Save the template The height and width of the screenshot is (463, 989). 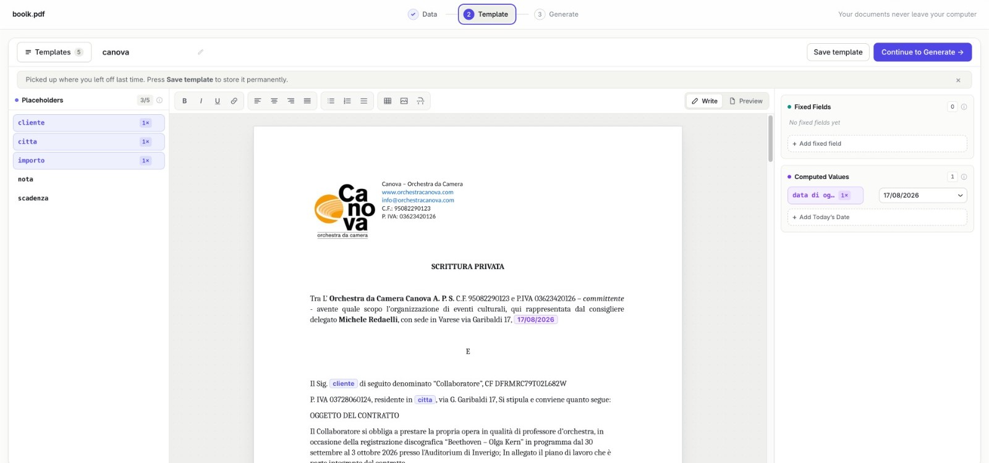838,52
